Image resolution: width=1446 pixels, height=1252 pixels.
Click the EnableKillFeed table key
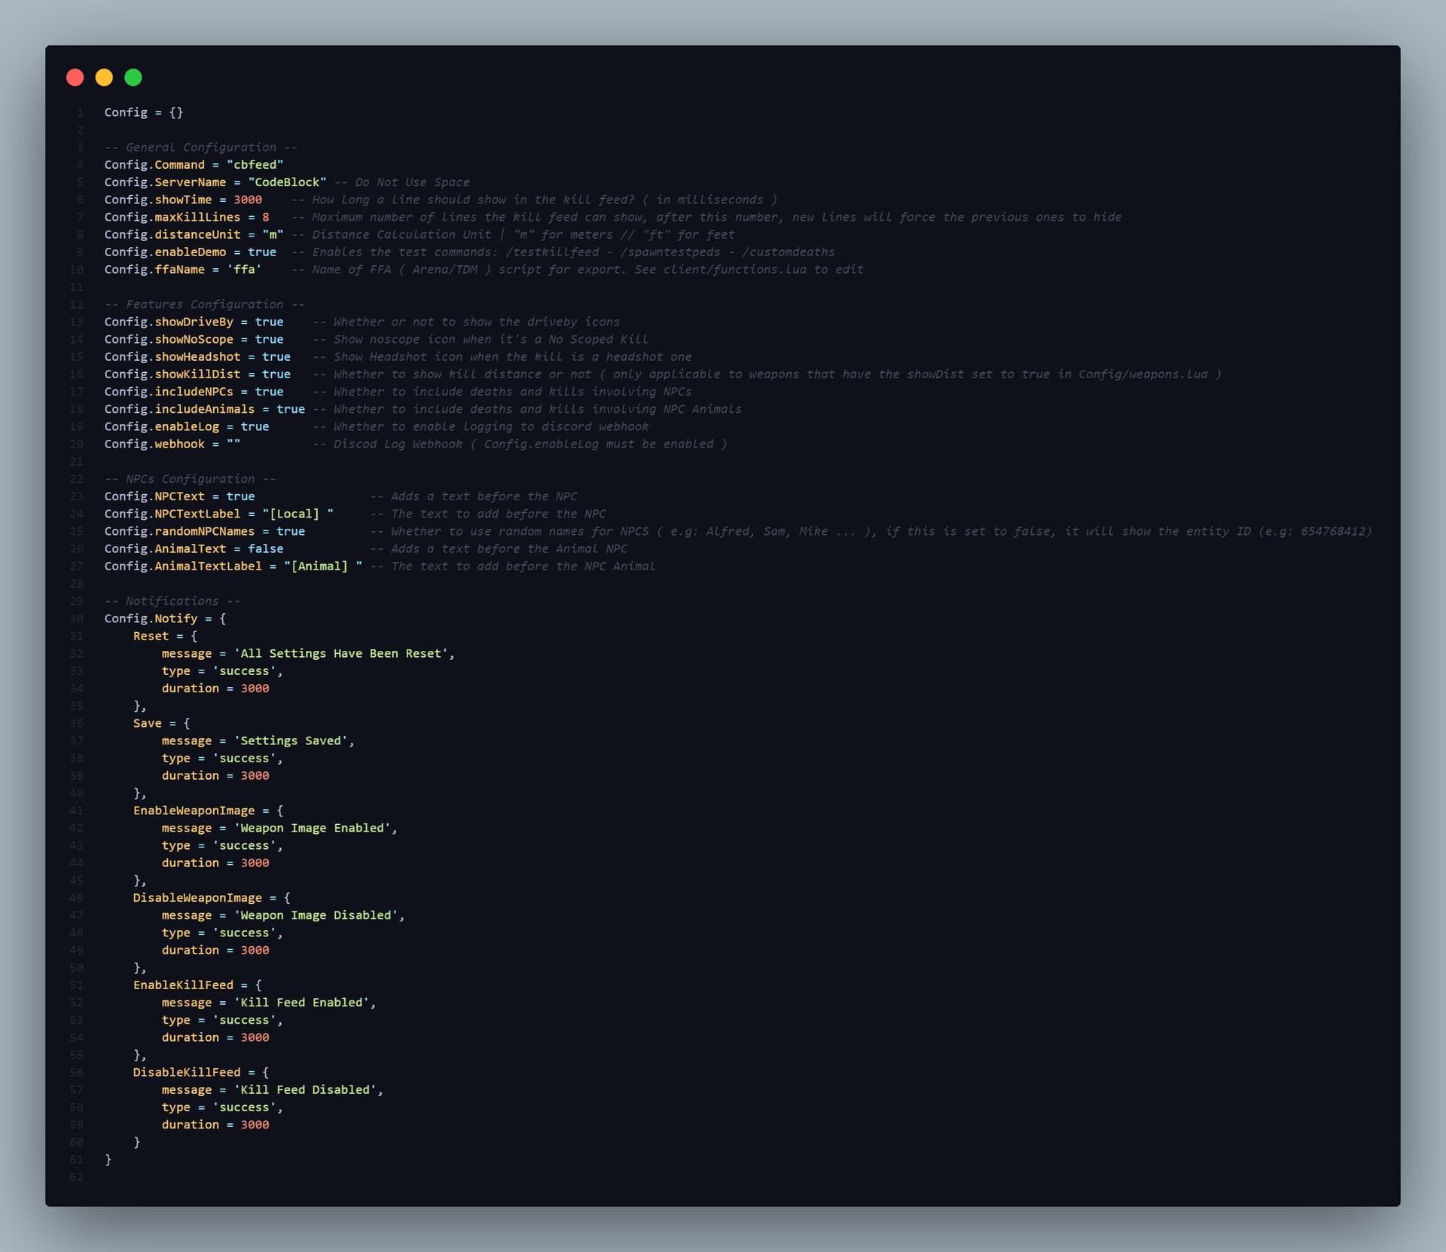pyautogui.click(x=183, y=985)
